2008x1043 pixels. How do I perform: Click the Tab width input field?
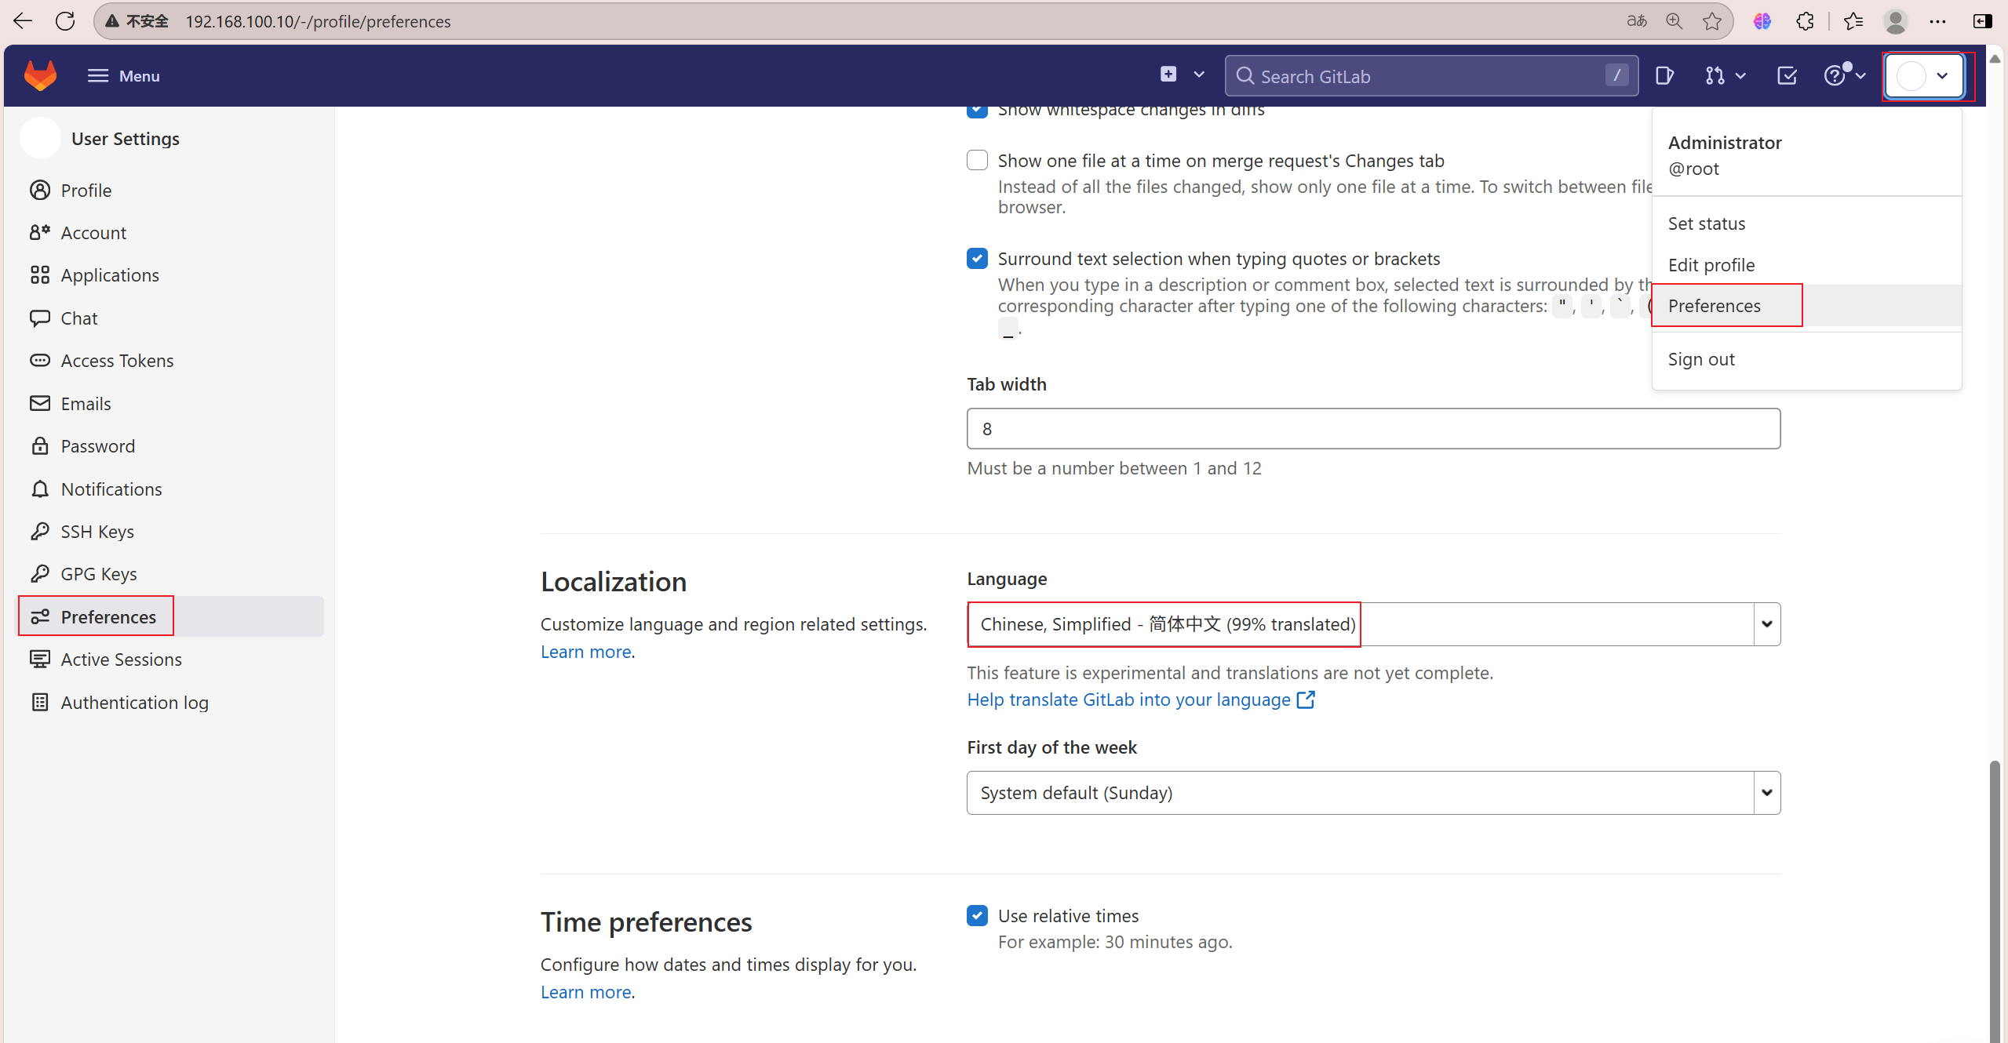(x=1373, y=429)
